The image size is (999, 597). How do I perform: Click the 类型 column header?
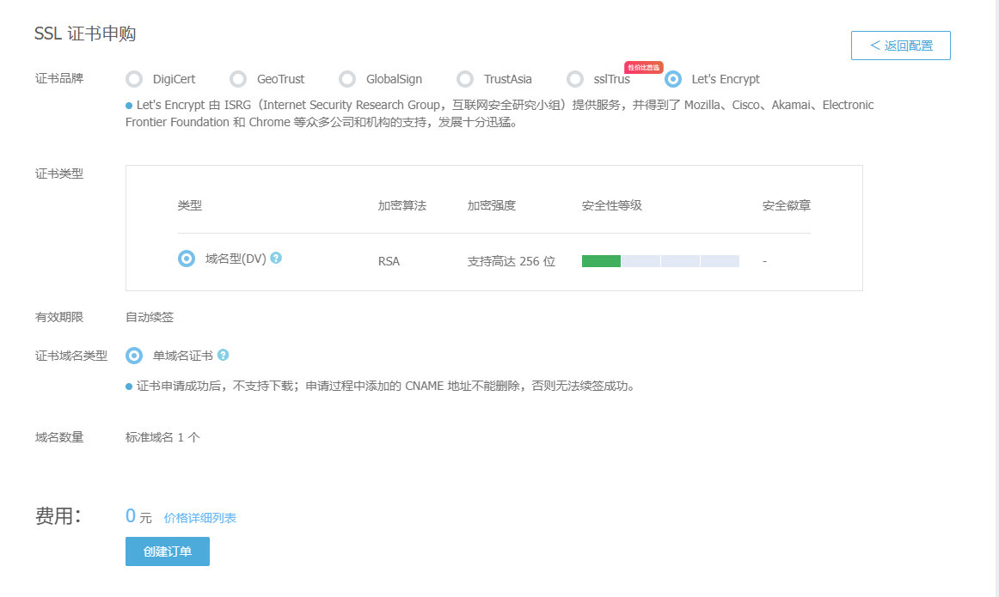190,206
